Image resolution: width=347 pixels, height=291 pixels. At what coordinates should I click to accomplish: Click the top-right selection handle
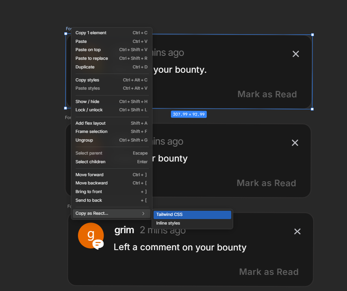coord(312,35)
